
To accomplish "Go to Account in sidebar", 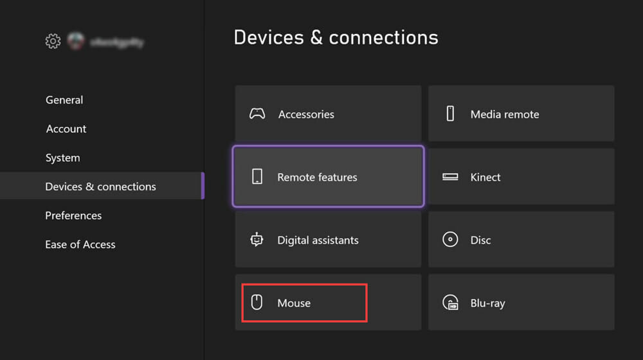I will pos(66,129).
